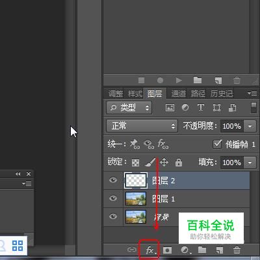Open the 类型 filter dropdown
This screenshot has width=260, height=260.
(129, 107)
